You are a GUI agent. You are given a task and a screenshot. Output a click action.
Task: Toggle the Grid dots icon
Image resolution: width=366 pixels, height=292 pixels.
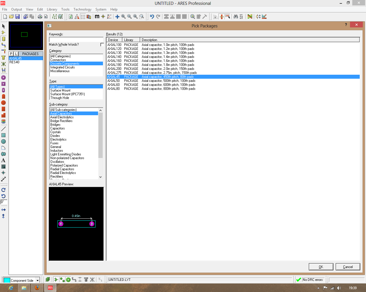[83, 17]
